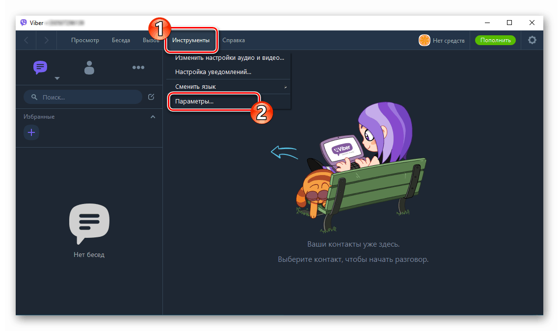Click the green Пополнить button

point(495,40)
